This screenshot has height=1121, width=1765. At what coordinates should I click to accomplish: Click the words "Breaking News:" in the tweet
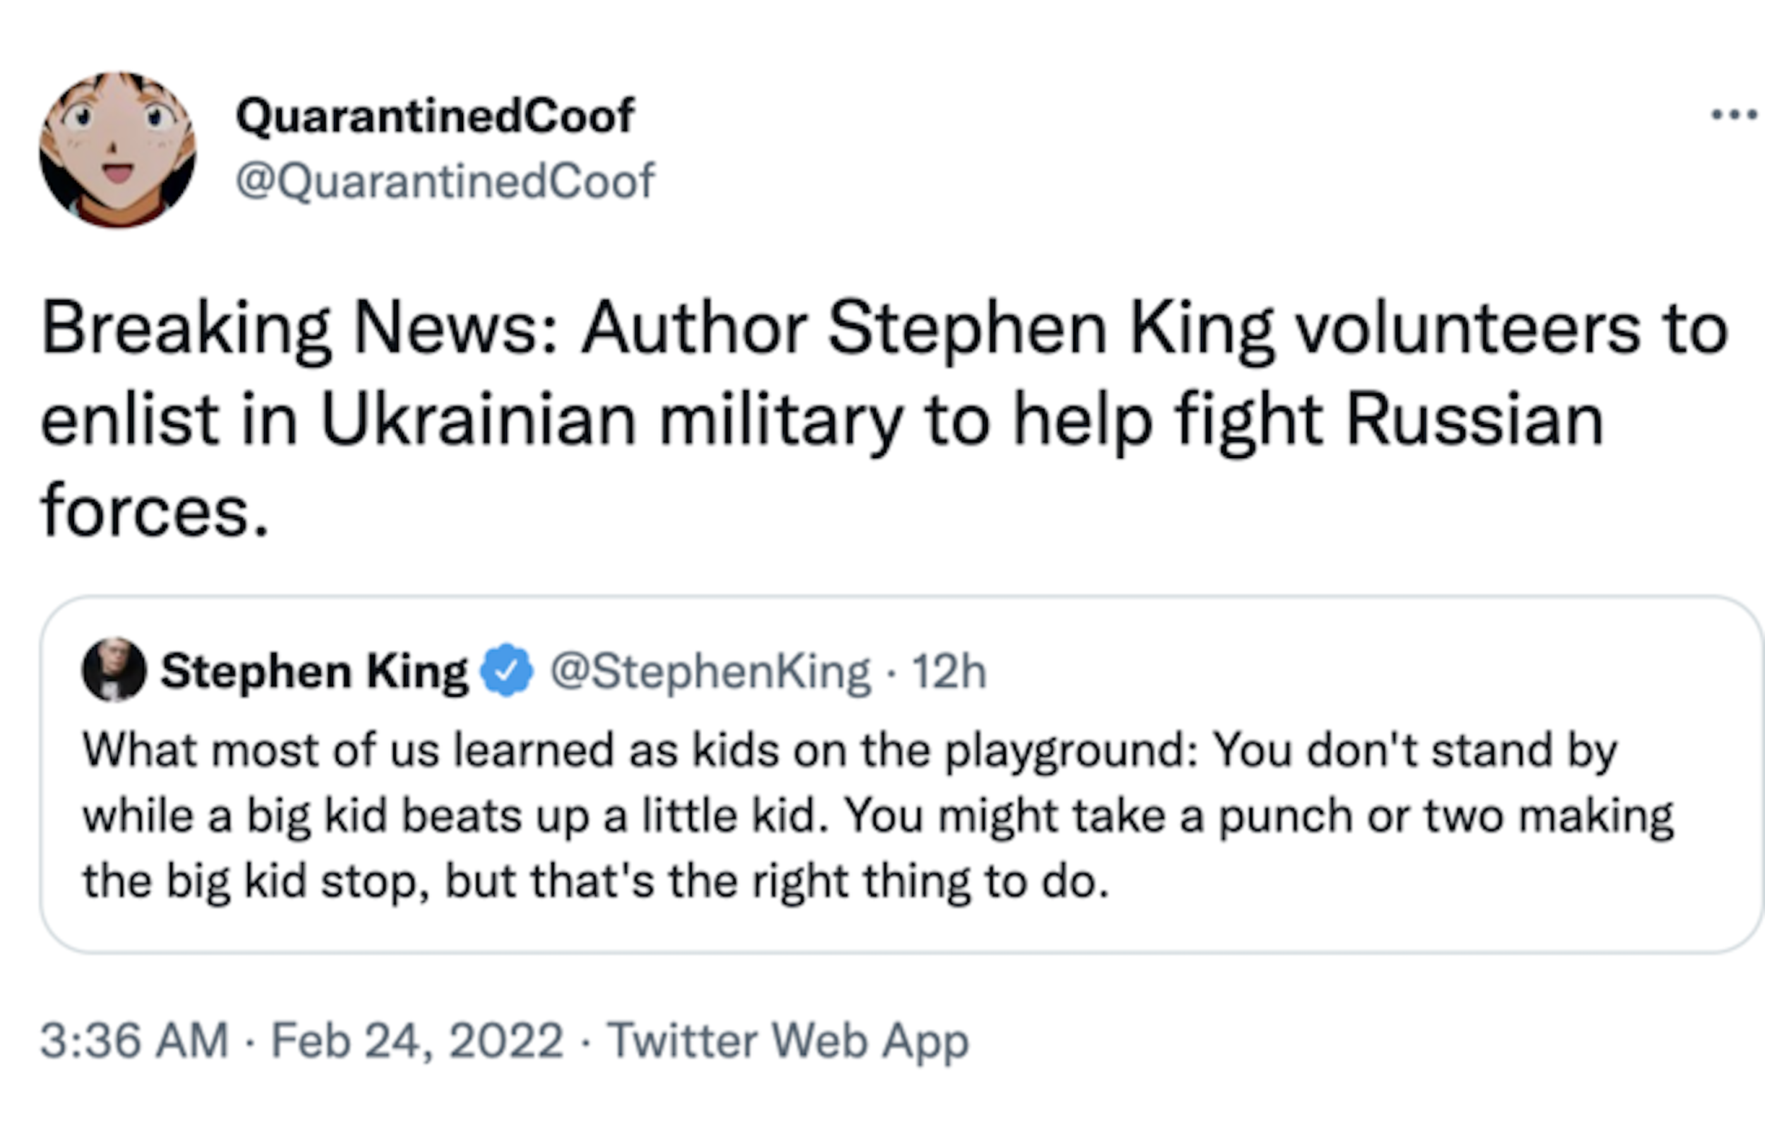tap(299, 329)
